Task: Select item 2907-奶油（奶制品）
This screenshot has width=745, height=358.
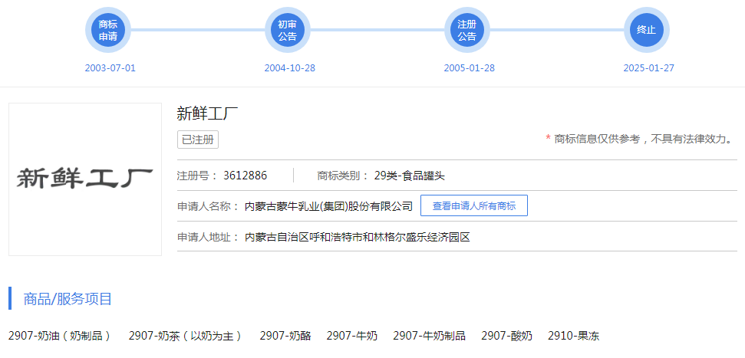Action: 59,337
